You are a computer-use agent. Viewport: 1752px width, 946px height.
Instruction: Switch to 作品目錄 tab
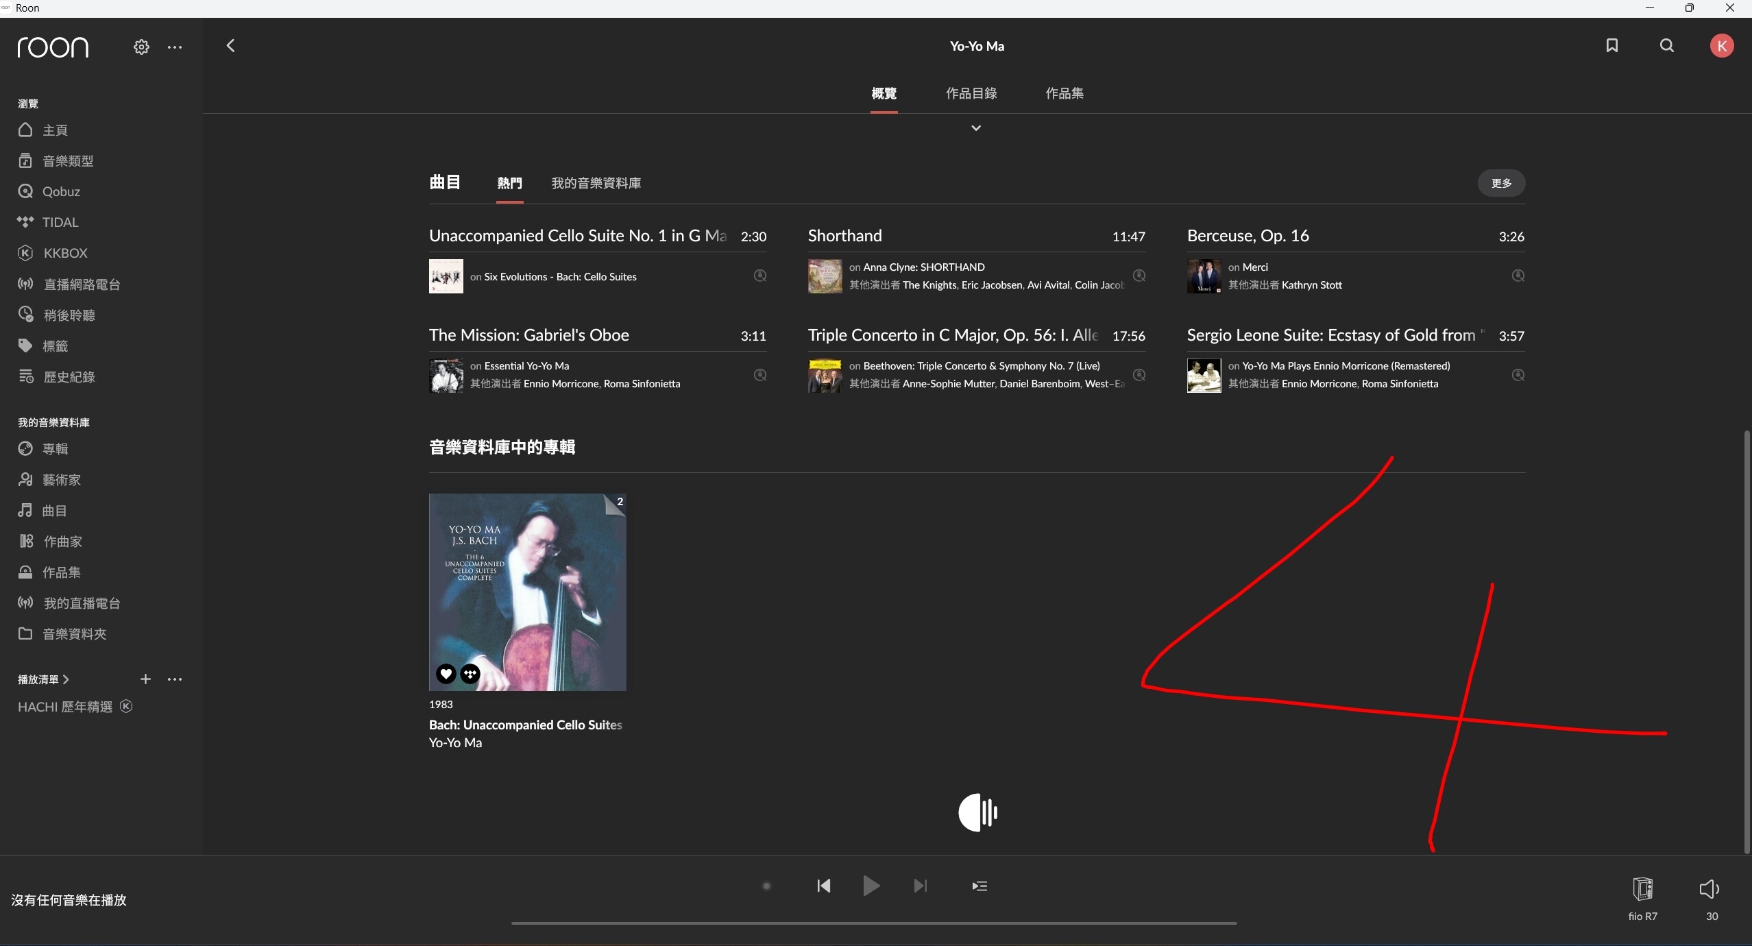click(971, 93)
